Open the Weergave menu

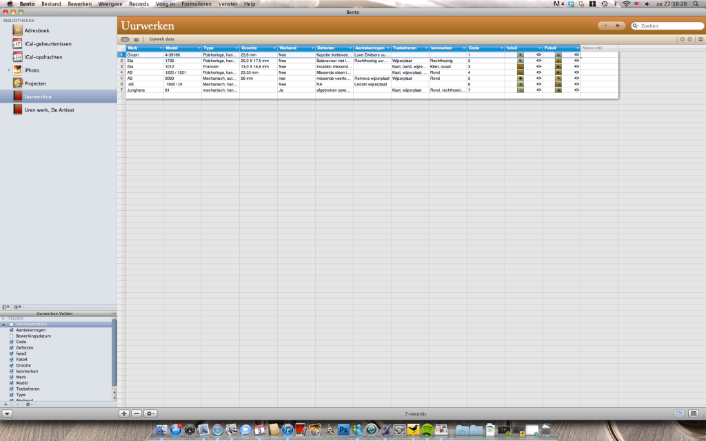pyautogui.click(x=110, y=3)
